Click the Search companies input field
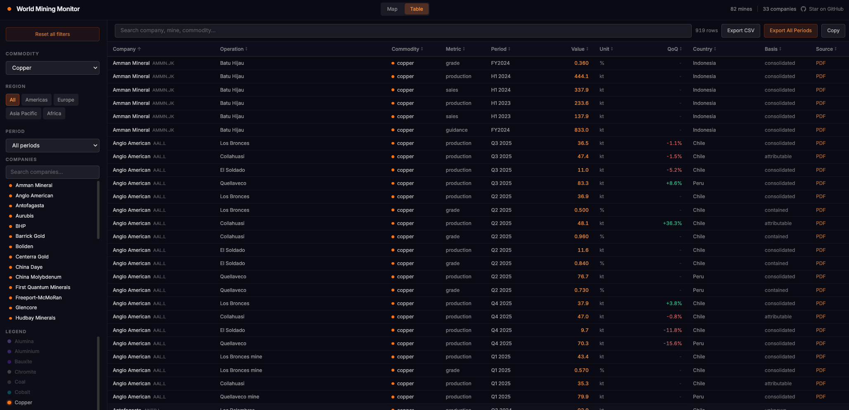This screenshot has height=410, width=849. [52, 172]
